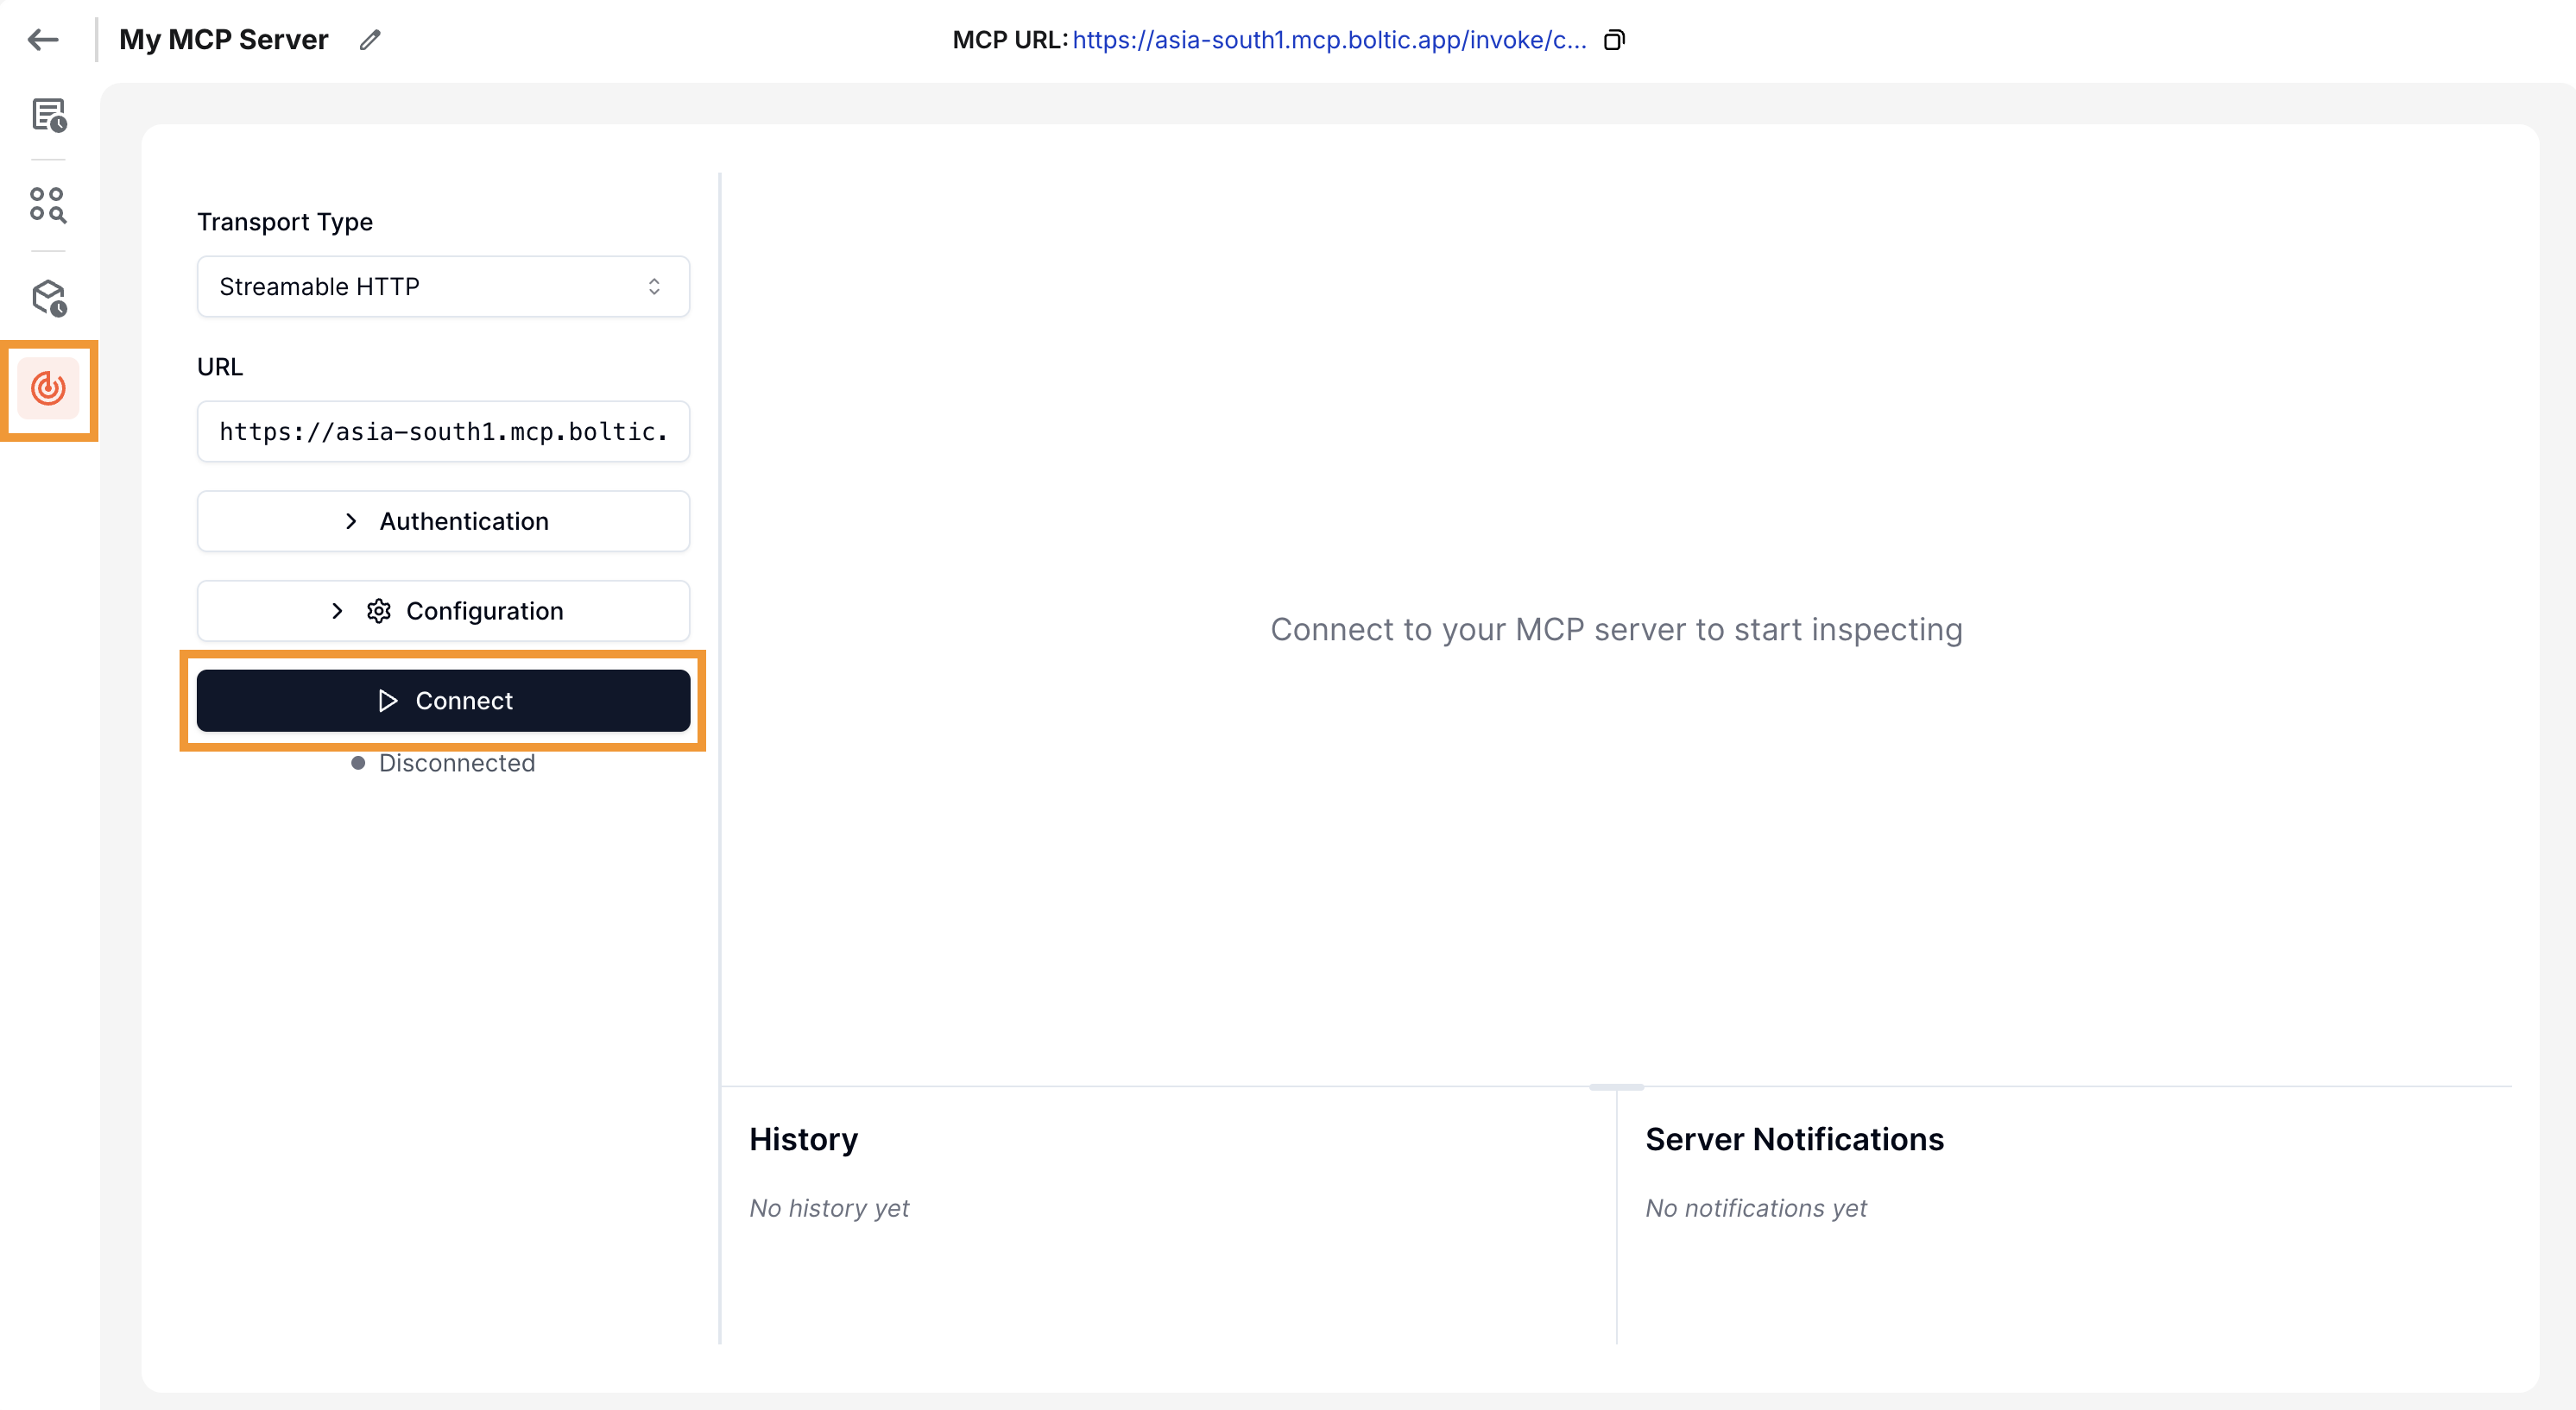Open the package history sidebar icon
The width and height of the screenshot is (2576, 1410).
click(x=48, y=298)
